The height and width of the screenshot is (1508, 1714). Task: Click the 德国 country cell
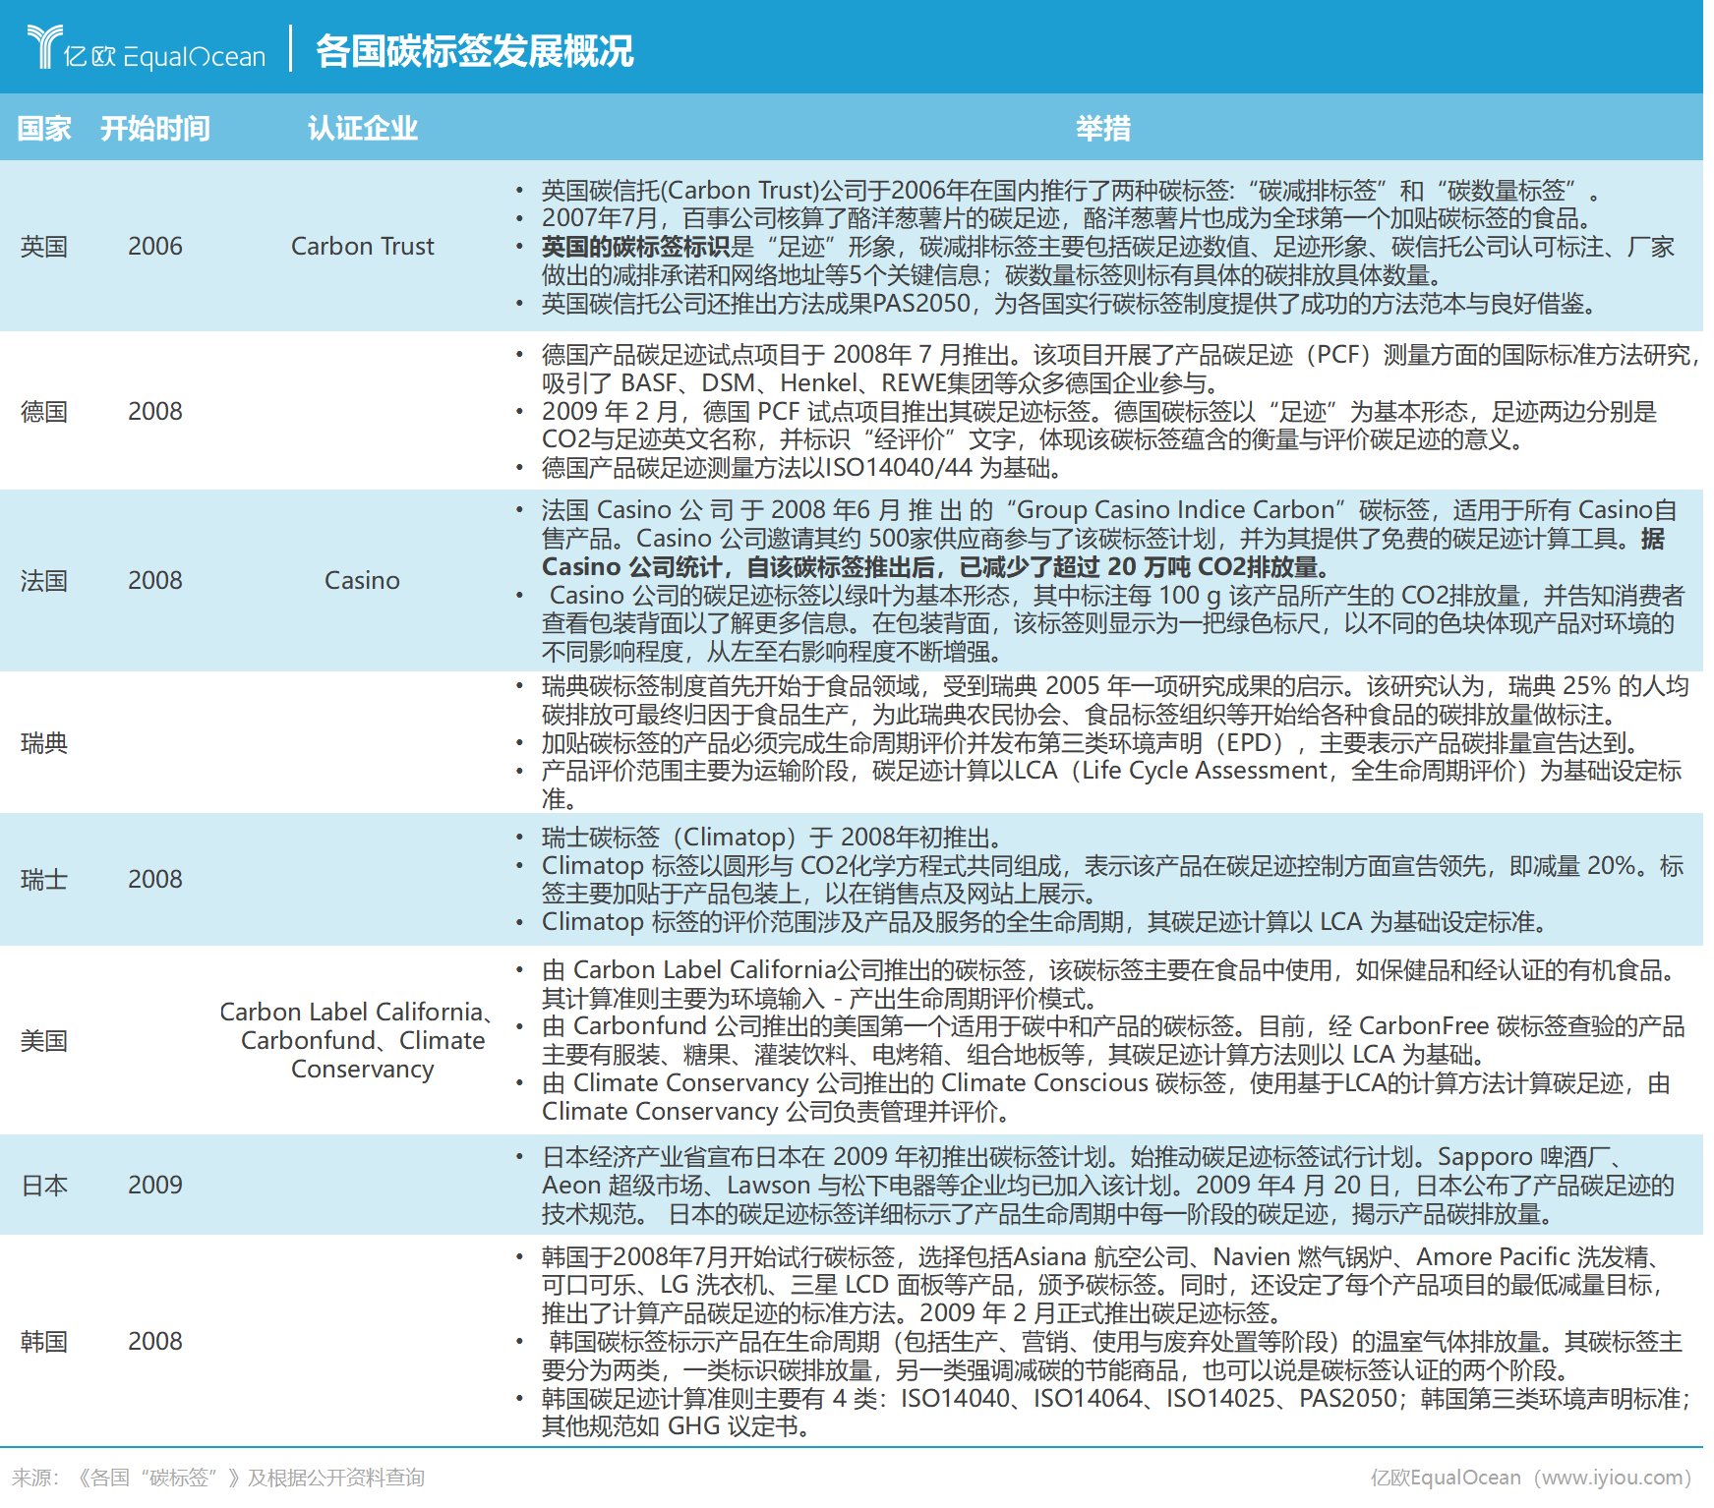(44, 411)
